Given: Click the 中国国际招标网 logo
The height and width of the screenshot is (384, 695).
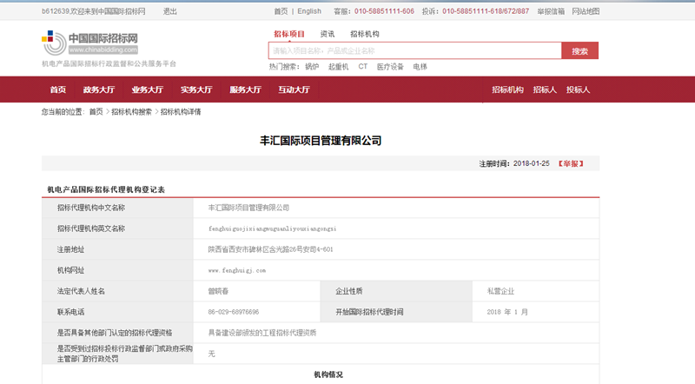Looking at the screenshot, I should [90, 43].
